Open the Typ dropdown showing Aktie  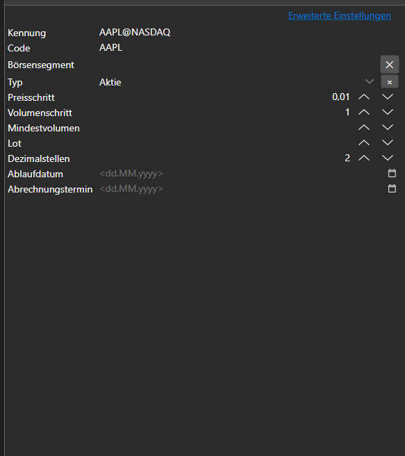[370, 82]
